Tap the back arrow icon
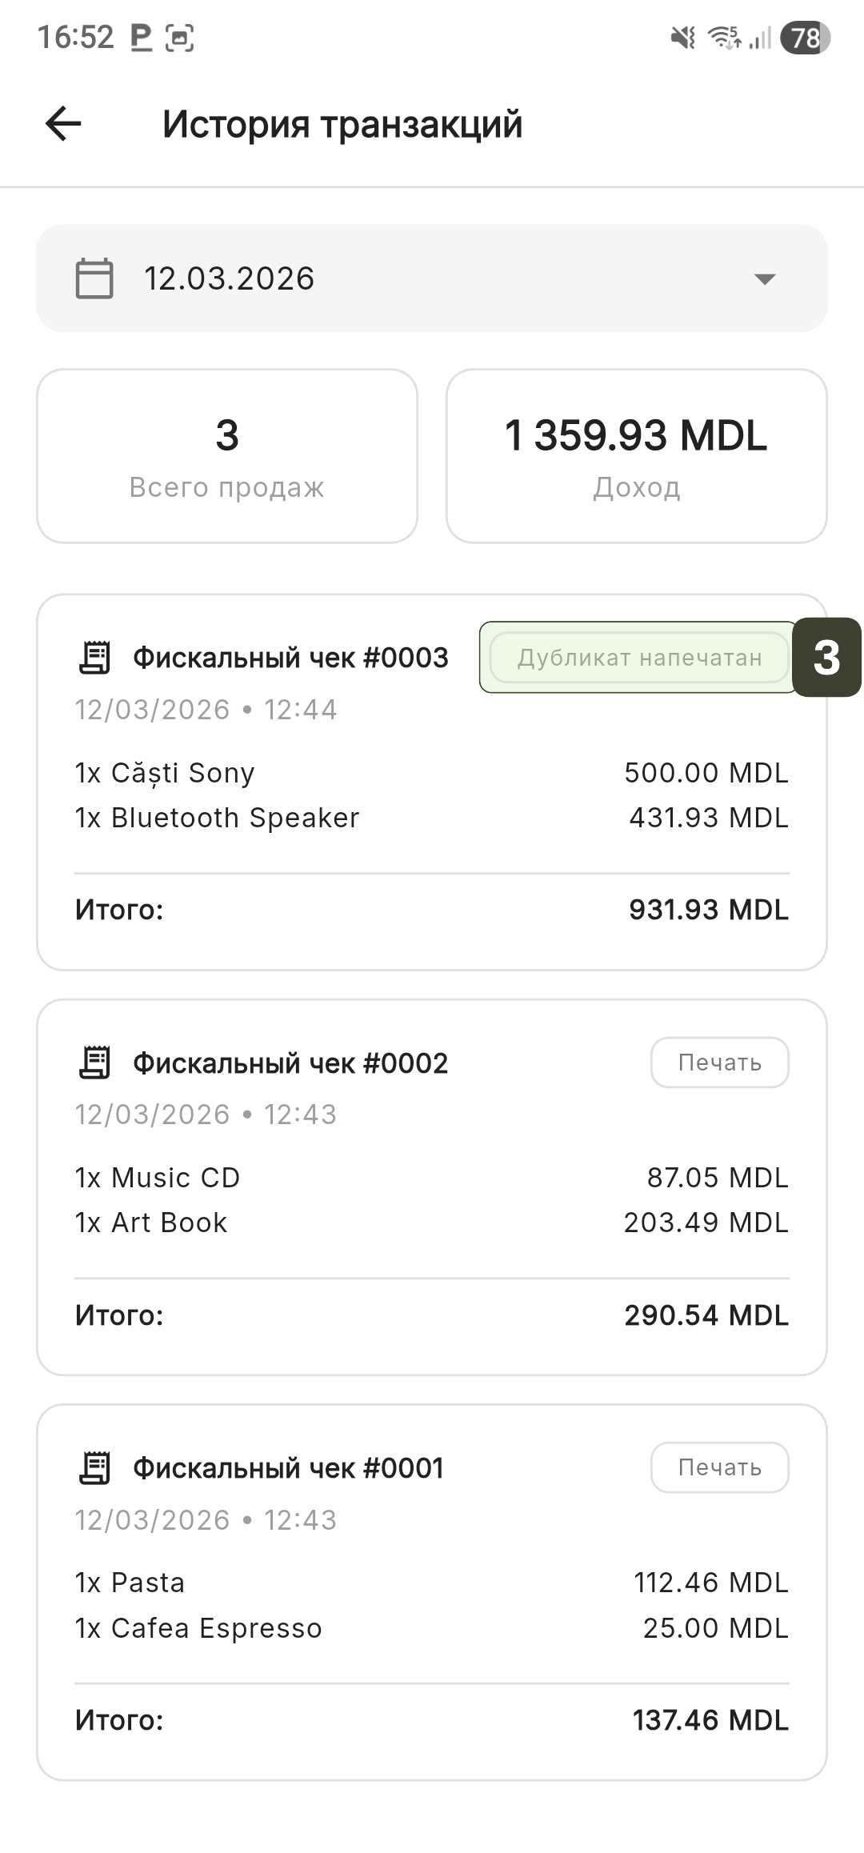The width and height of the screenshot is (864, 1853). click(63, 124)
